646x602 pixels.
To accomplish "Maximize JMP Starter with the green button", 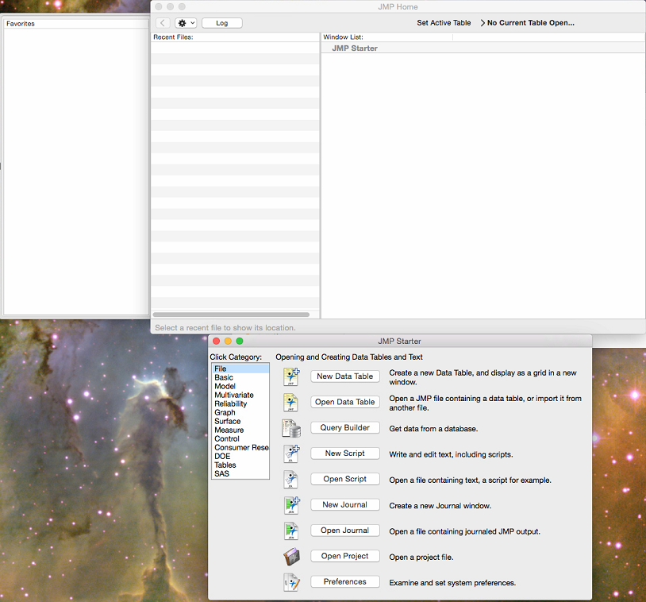I will tap(240, 341).
